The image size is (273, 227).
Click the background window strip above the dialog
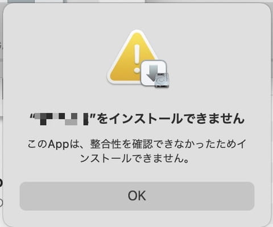point(136,1)
